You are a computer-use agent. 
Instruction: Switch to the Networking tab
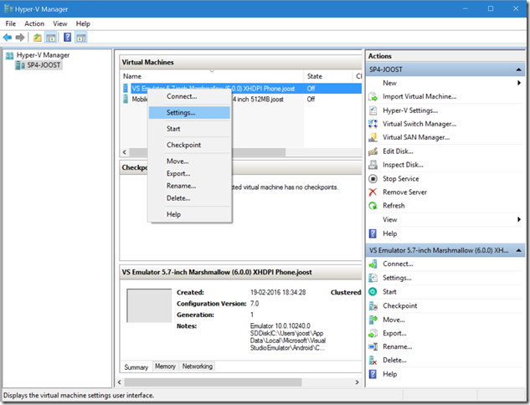click(x=198, y=367)
